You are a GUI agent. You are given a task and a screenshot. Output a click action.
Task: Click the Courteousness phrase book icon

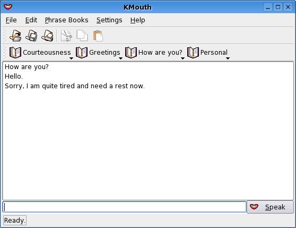(15, 53)
